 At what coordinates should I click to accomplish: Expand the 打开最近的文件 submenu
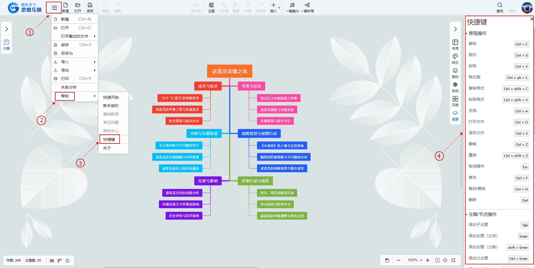coord(75,36)
